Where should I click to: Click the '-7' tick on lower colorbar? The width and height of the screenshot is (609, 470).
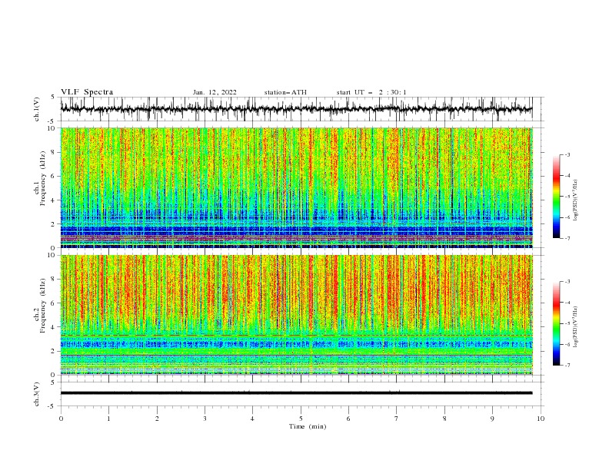(567, 366)
